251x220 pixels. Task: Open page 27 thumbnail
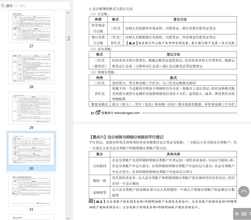click(31, 27)
